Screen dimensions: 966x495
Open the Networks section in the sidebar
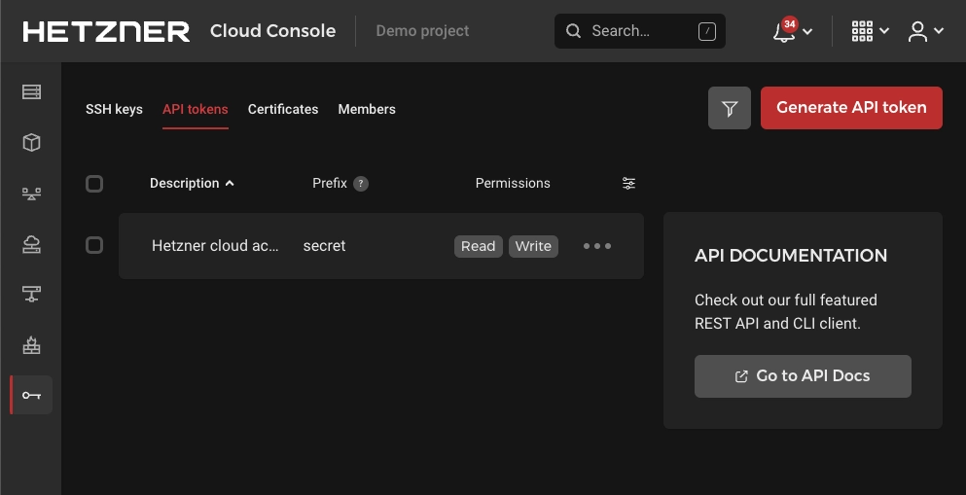click(31, 295)
